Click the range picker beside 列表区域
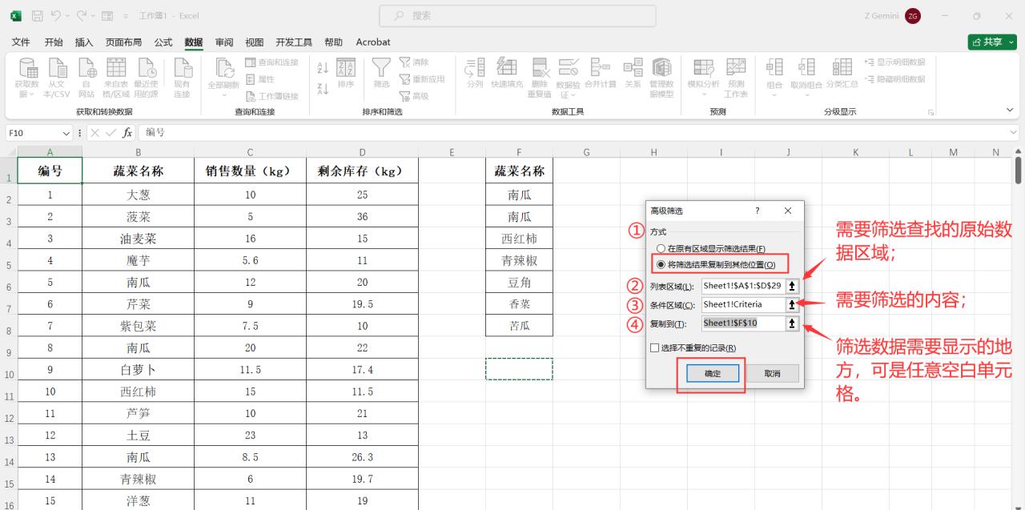 (792, 286)
